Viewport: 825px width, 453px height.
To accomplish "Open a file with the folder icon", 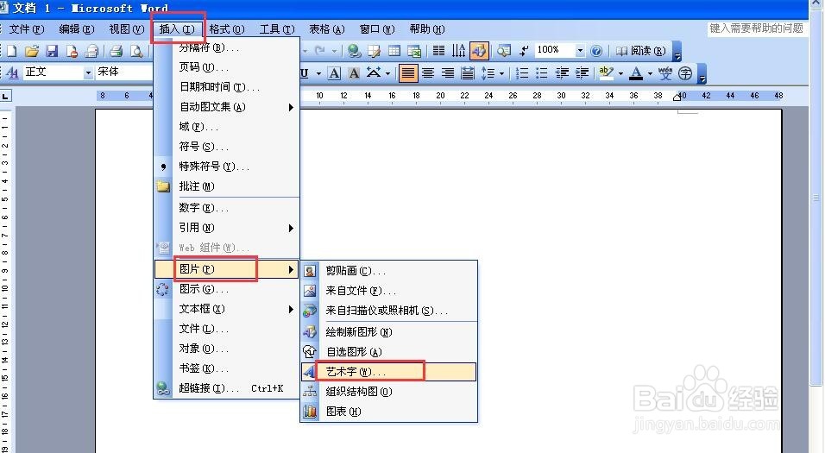I will click(x=32, y=51).
